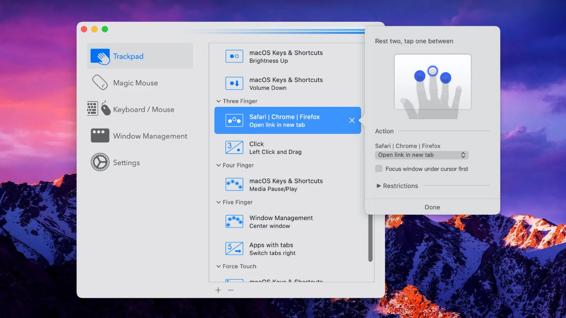Select the Click Left Click and Drag row
This screenshot has width=566, height=318.
[x=288, y=148]
